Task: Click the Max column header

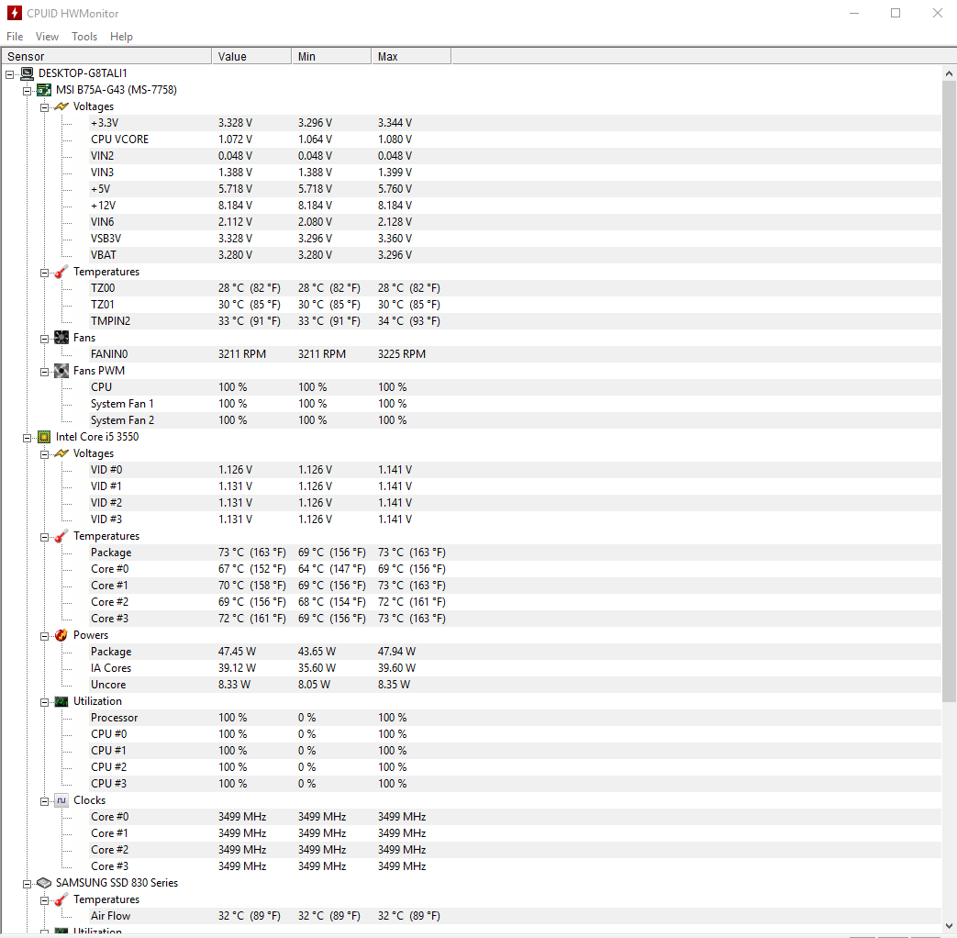Action: (x=411, y=56)
